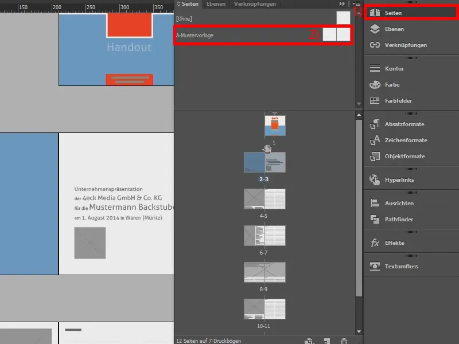
Task: Click the 4-5 page number label
Action: click(263, 216)
